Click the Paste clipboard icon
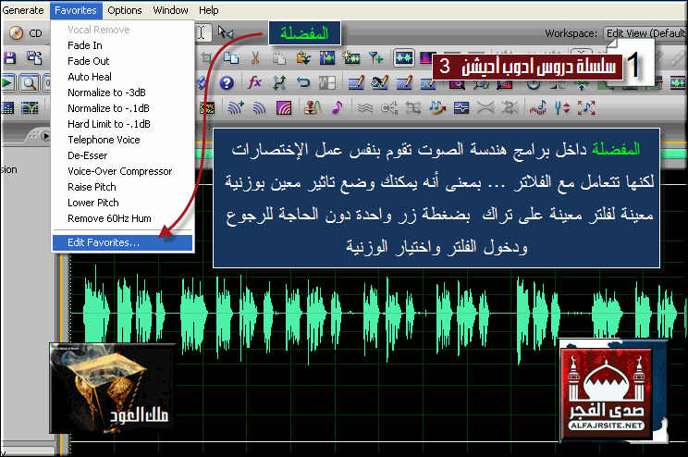This screenshot has height=457, width=688. 279,58
